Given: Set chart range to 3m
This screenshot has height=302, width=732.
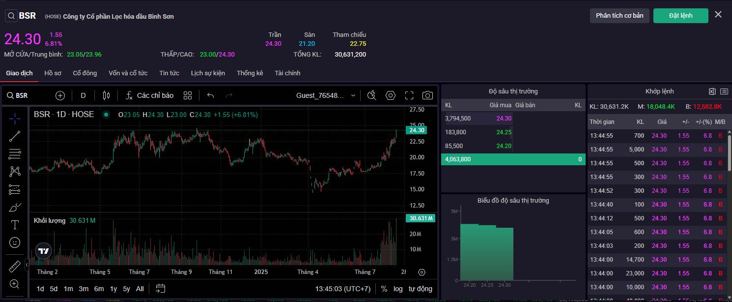Looking at the screenshot, I should pos(84,289).
